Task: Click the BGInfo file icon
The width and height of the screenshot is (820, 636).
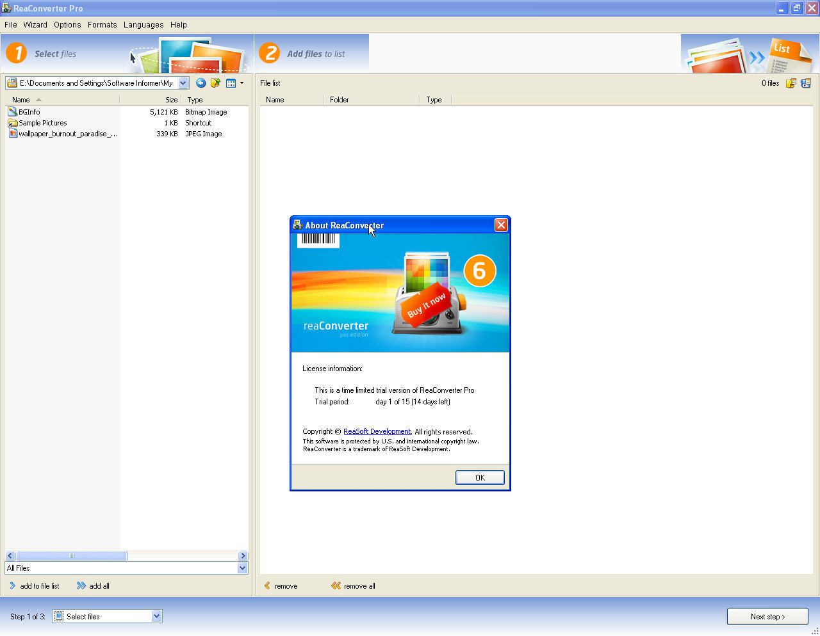Action: [12, 112]
